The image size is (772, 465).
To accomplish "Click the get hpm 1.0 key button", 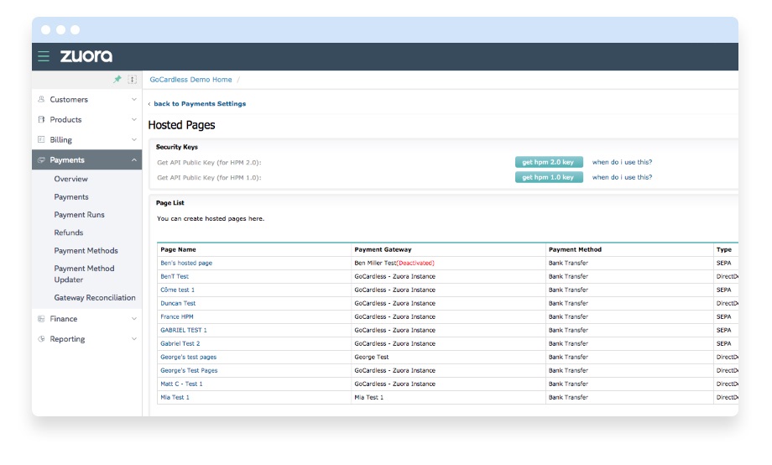I will click(548, 177).
